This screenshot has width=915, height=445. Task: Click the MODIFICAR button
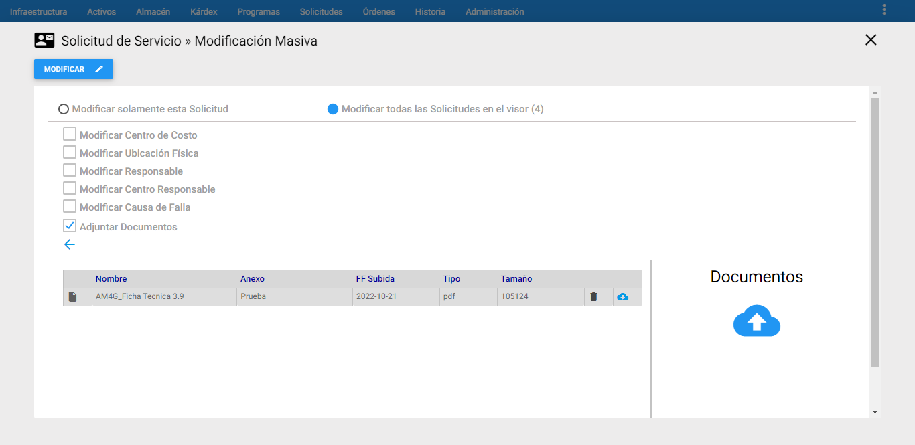click(74, 69)
